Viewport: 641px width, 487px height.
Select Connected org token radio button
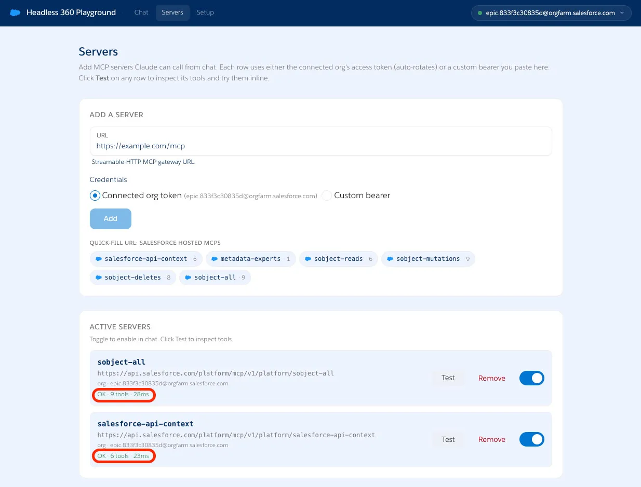click(x=95, y=196)
